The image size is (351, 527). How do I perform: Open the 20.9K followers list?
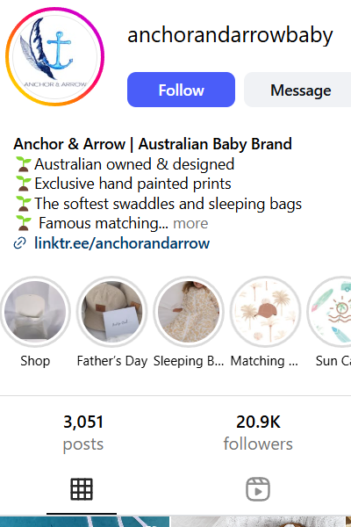(x=258, y=433)
